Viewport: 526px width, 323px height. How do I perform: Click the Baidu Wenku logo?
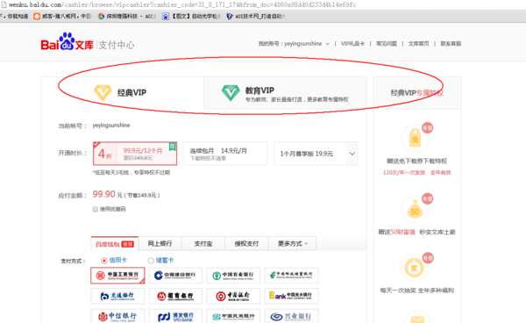(x=67, y=42)
